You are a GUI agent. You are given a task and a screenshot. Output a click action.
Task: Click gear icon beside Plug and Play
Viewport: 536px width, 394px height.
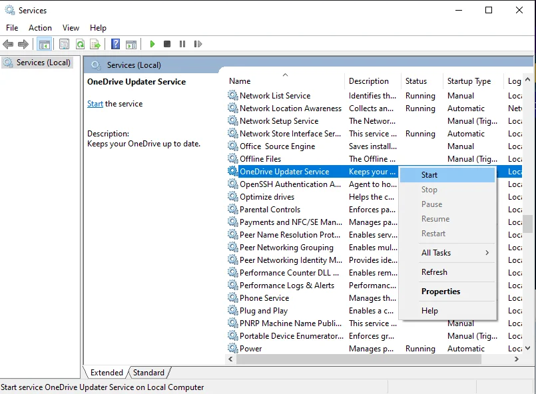pyautogui.click(x=233, y=310)
